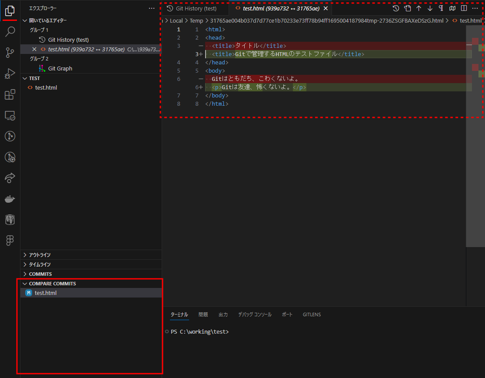Click the open file icon in editor toolbar
This screenshot has height=378, width=485.
pyautogui.click(x=408, y=8)
